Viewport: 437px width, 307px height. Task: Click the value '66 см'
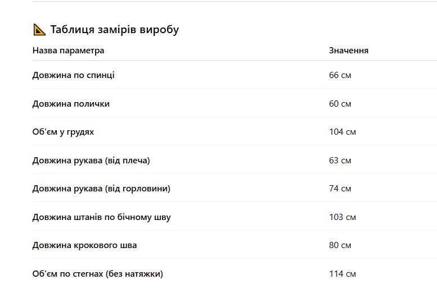340,75
